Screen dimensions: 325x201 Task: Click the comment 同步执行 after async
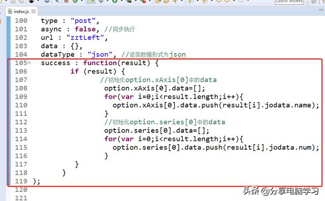tap(120, 29)
